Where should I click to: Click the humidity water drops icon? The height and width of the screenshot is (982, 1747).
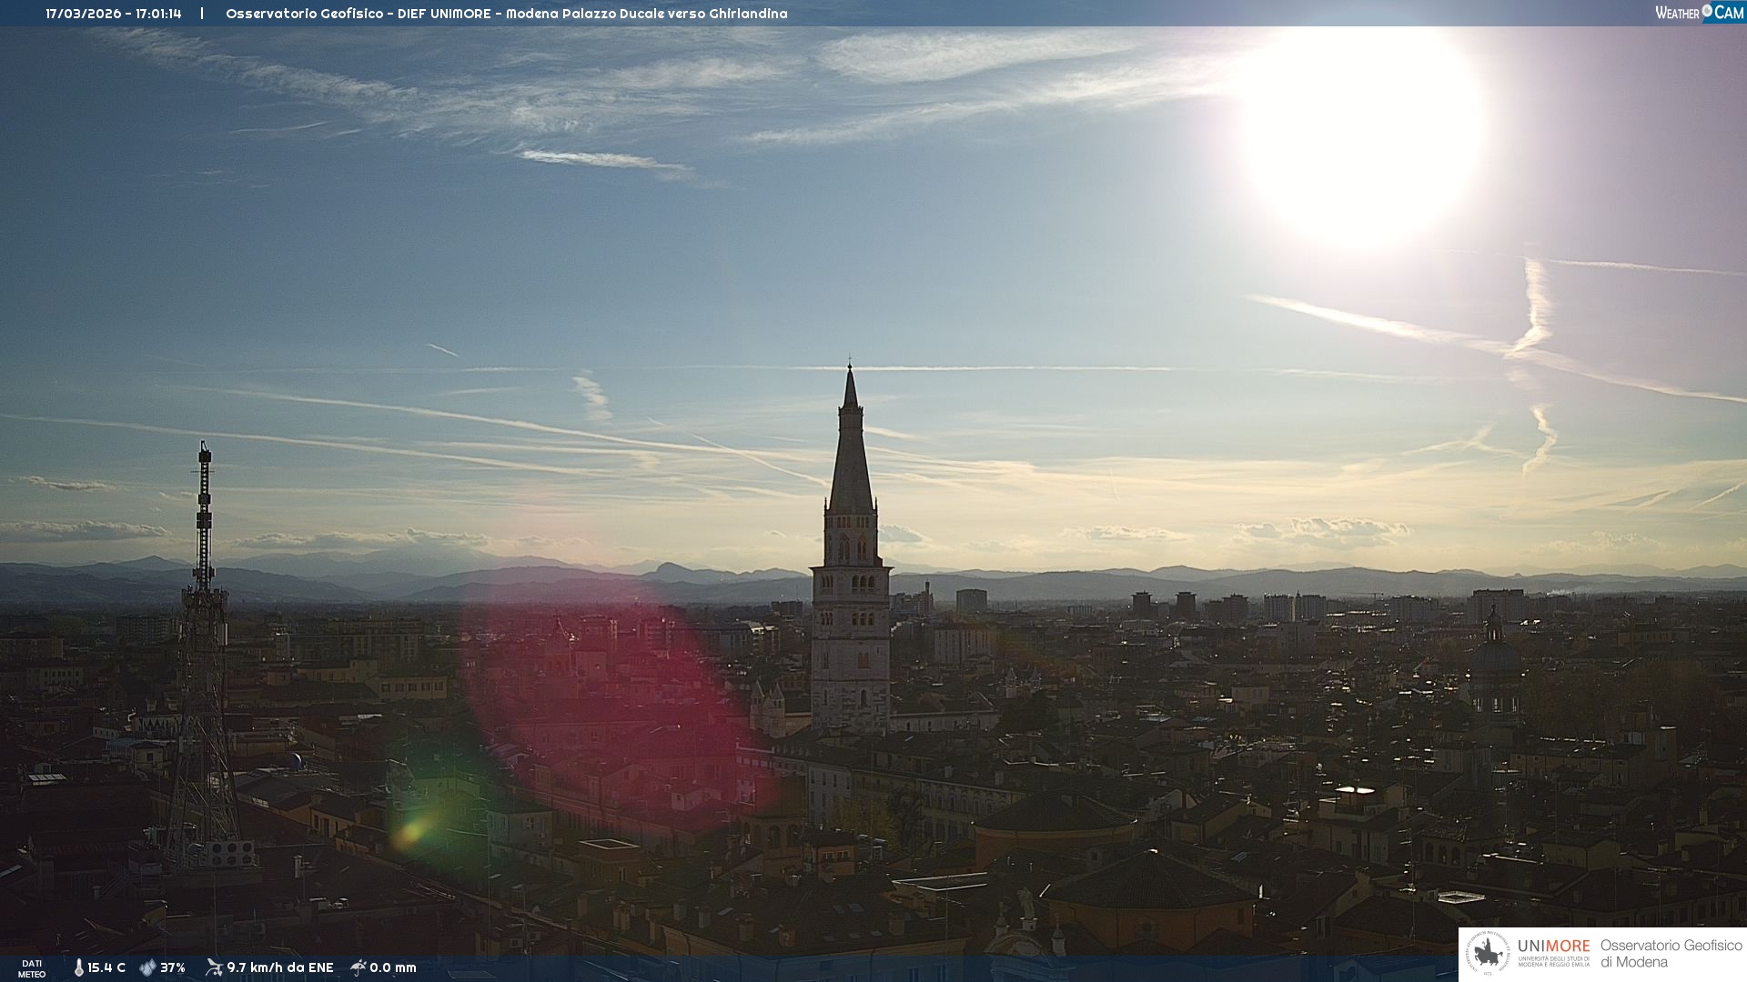click(x=147, y=967)
